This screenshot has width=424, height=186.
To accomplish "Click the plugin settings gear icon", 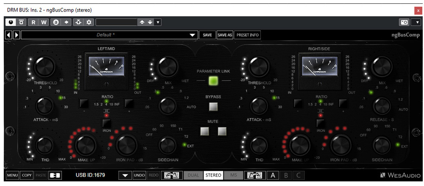I will (x=89, y=22).
